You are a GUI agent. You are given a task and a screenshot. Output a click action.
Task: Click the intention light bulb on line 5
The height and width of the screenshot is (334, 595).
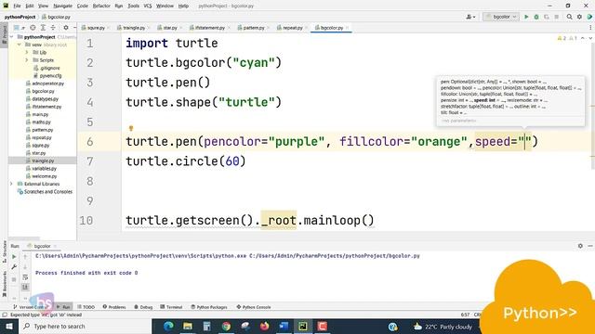click(x=131, y=128)
